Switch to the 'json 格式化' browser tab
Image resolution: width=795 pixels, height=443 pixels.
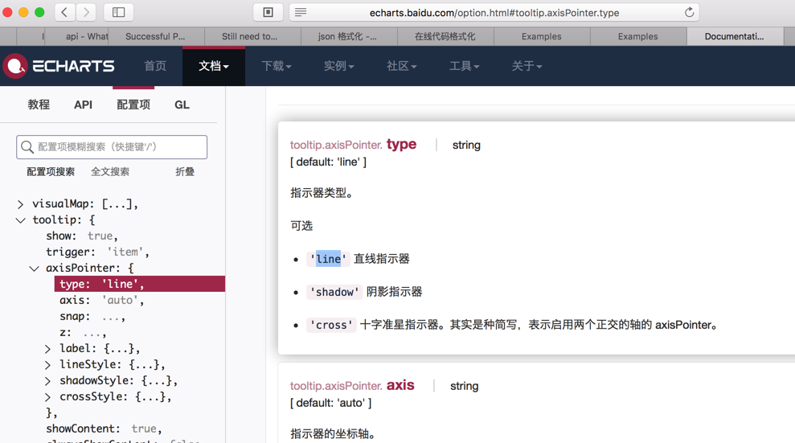pyautogui.click(x=347, y=36)
